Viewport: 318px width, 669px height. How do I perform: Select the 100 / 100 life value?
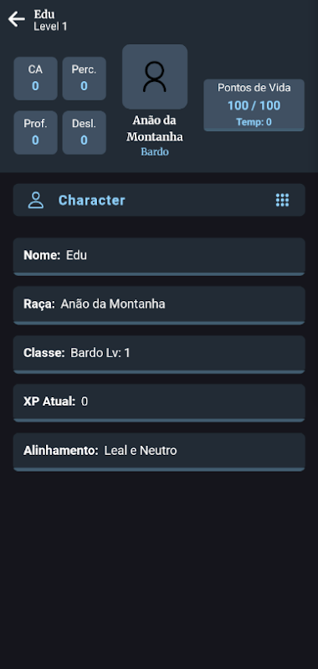click(x=254, y=105)
